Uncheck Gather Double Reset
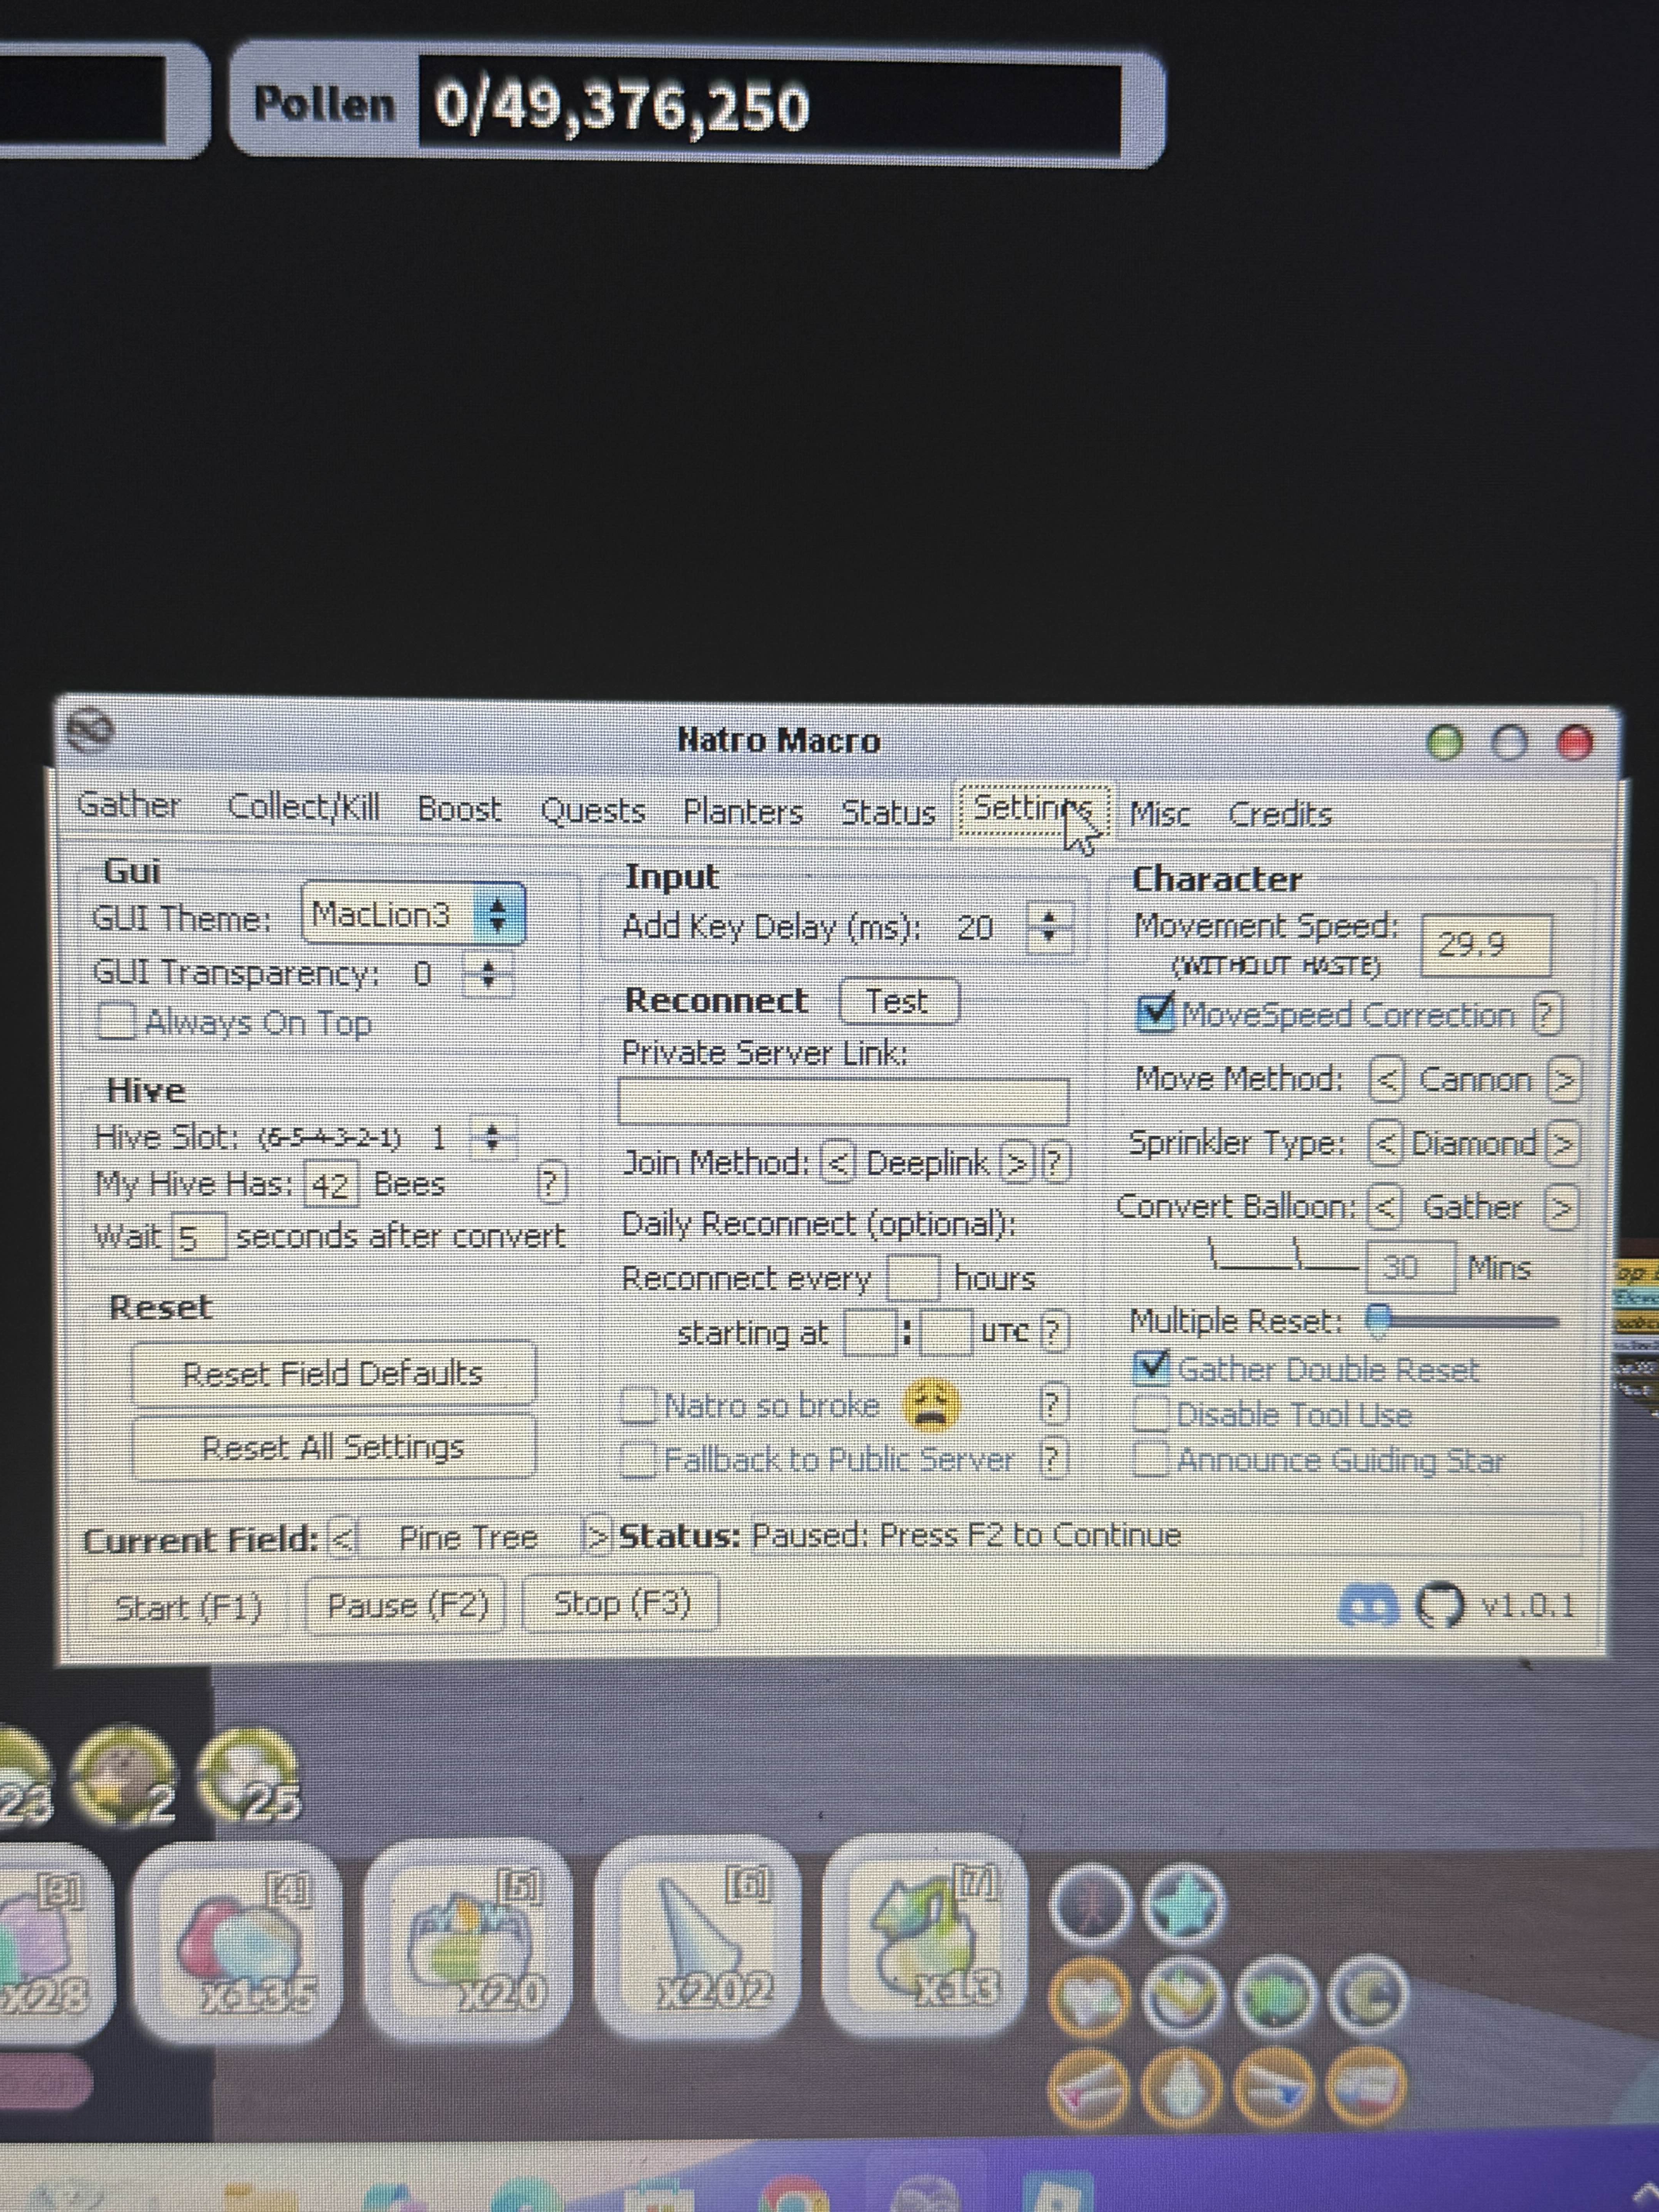1659x2212 pixels. (x=1153, y=1368)
